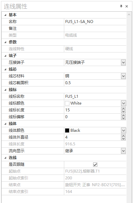Open the 线标颜色 White dropdown
Image resolution: width=133 pixels, height=203 pixels.
tap(123, 103)
